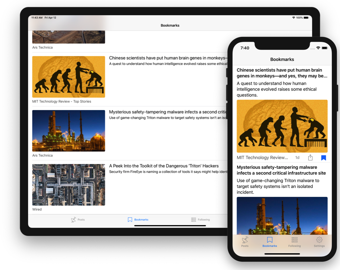Open Following tab on the iPad
The width and height of the screenshot is (340, 270).
pyautogui.click(x=200, y=220)
